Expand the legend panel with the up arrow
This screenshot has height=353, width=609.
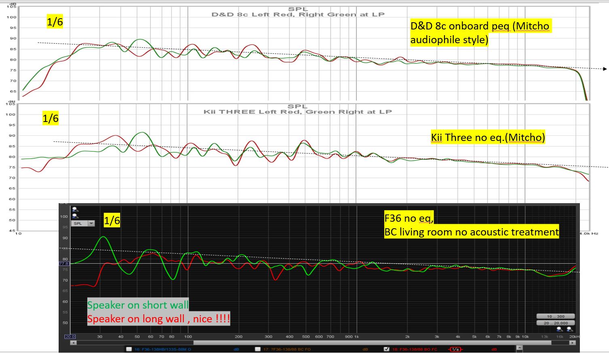pyautogui.click(x=520, y=347)
